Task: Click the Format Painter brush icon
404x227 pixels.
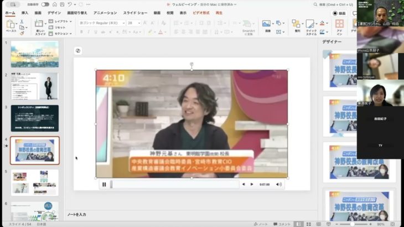Action: pyautogui.click(x=22, y=33)
